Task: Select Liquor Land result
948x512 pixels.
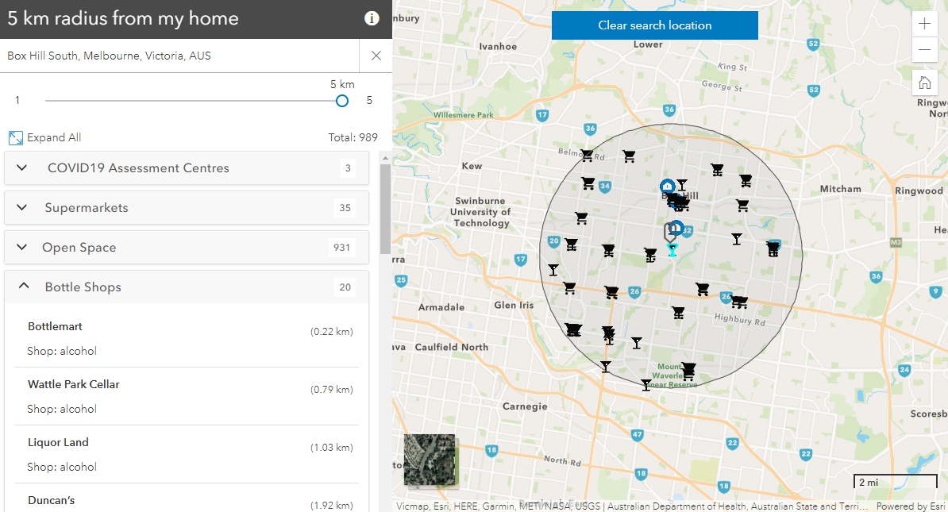Action: [x=187, y=454]
